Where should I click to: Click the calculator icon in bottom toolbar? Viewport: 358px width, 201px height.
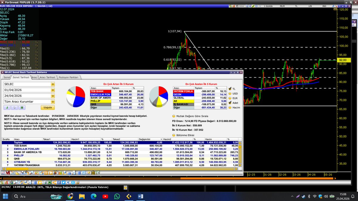(x=93, y=173)
